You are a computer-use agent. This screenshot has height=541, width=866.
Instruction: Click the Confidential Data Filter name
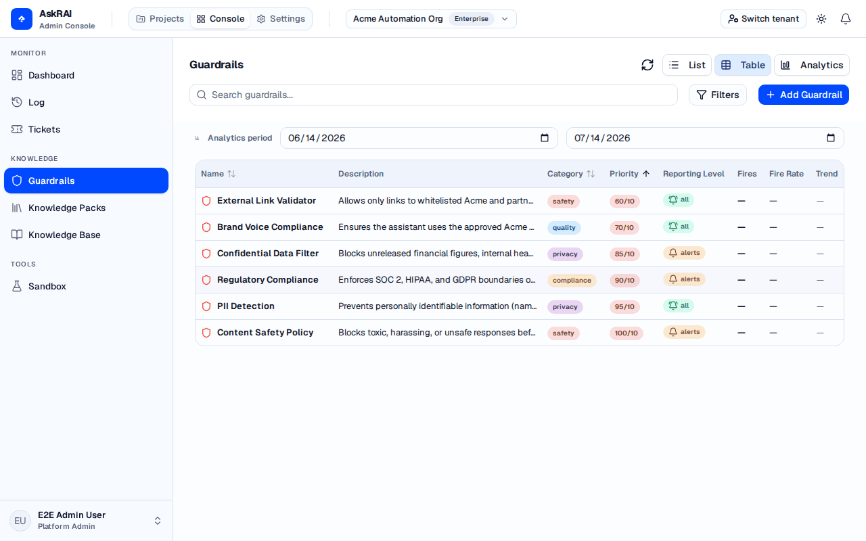(268, 254)
